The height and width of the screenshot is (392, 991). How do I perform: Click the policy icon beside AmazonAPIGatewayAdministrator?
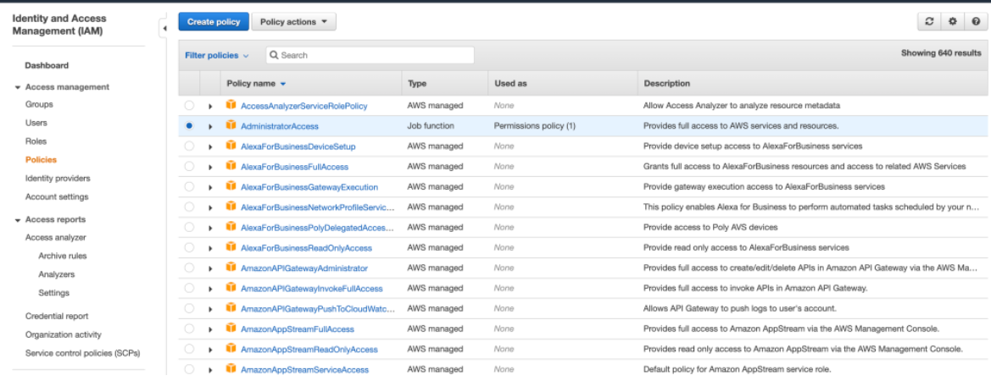point(231,268)
